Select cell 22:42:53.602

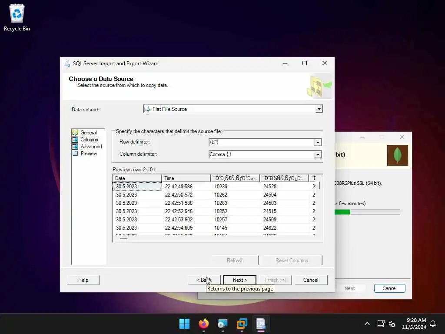pos(186,220)
